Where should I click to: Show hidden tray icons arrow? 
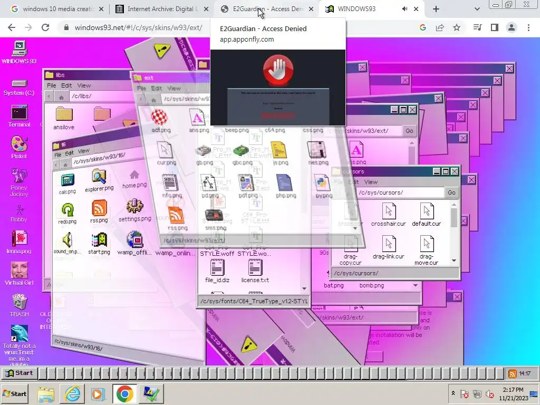[453, 393]
